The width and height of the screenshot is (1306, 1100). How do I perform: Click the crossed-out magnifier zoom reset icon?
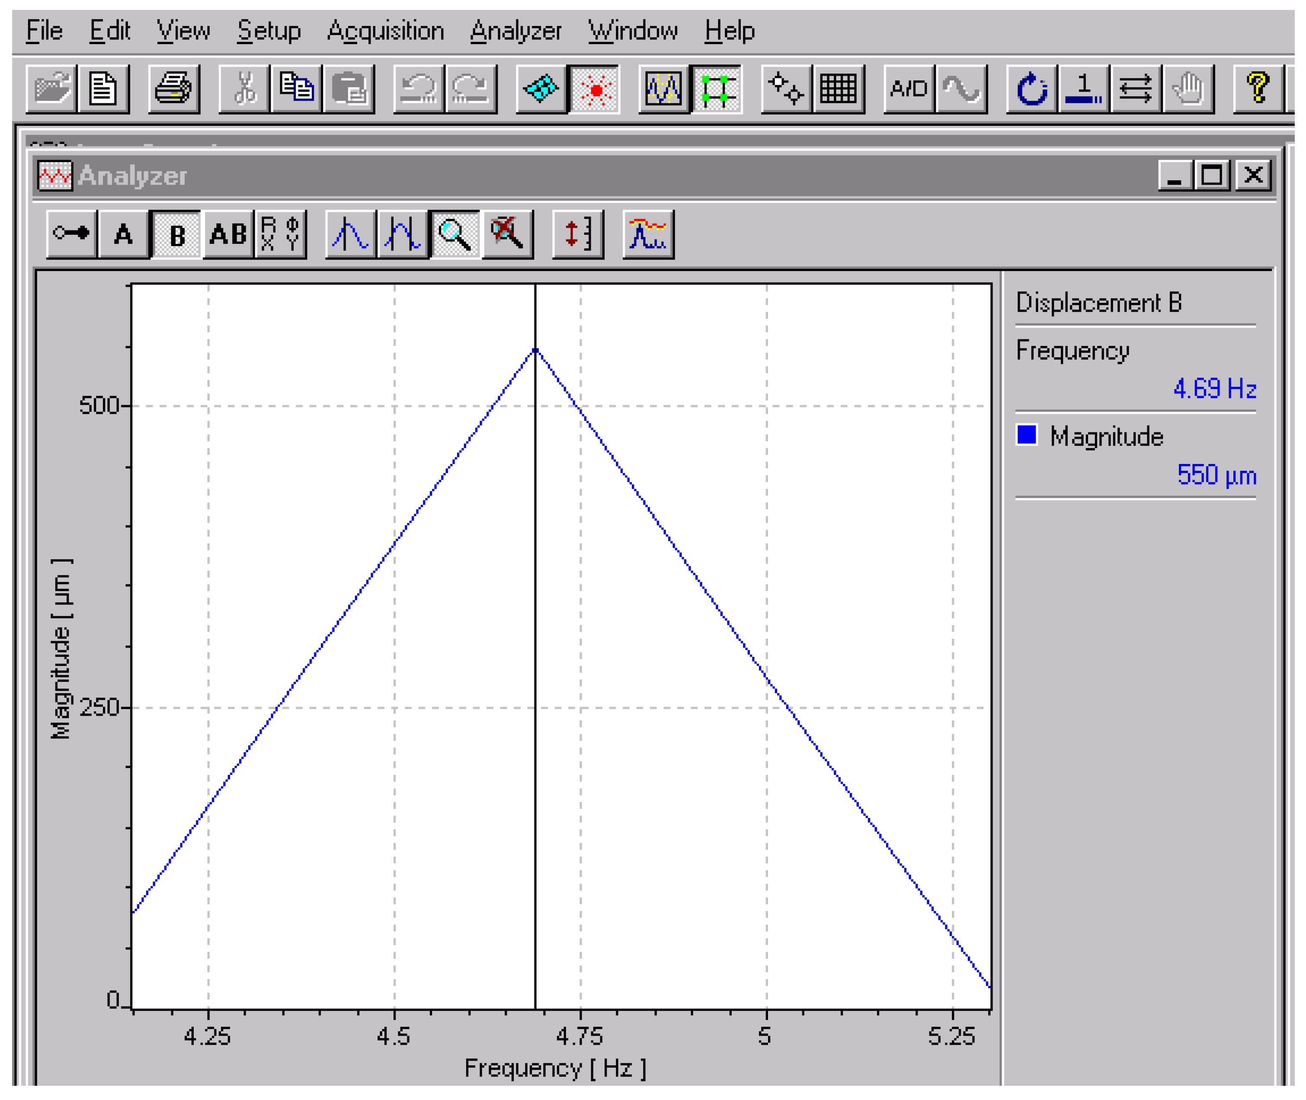click(x=507, y=234)
